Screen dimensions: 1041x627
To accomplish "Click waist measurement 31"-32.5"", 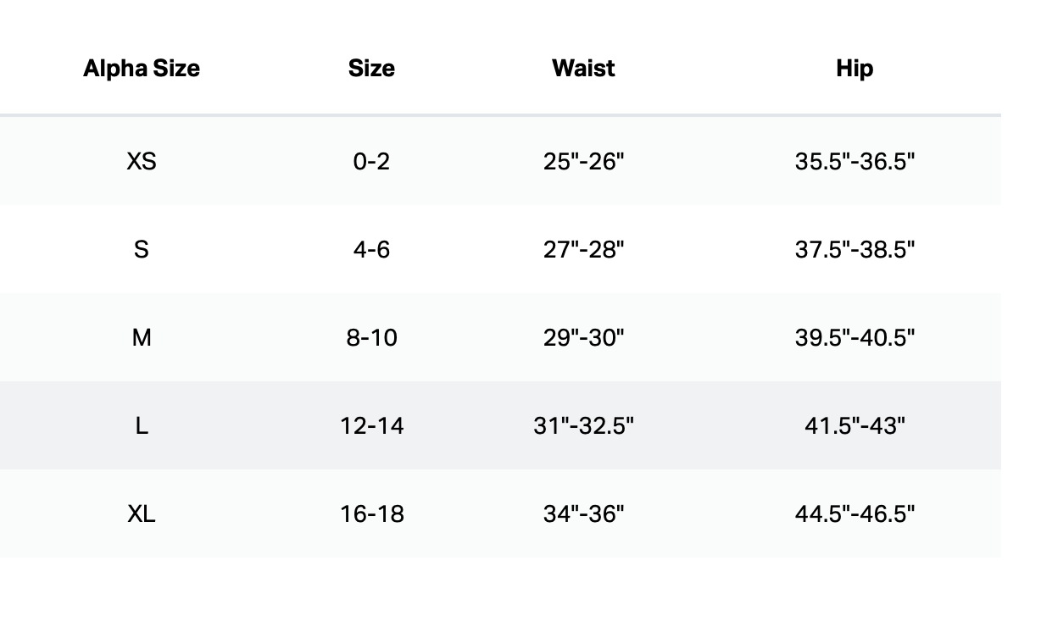I will [583, 425].
